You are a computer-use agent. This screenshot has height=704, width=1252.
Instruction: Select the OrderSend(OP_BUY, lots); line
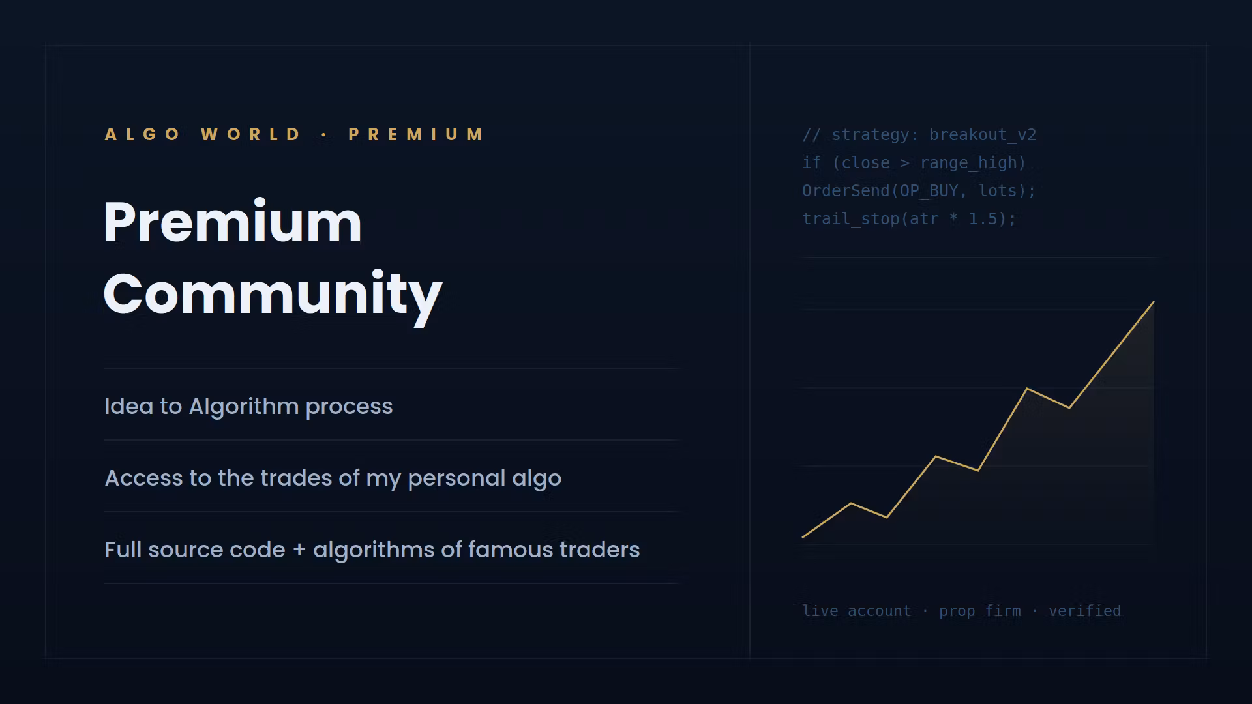919,191
